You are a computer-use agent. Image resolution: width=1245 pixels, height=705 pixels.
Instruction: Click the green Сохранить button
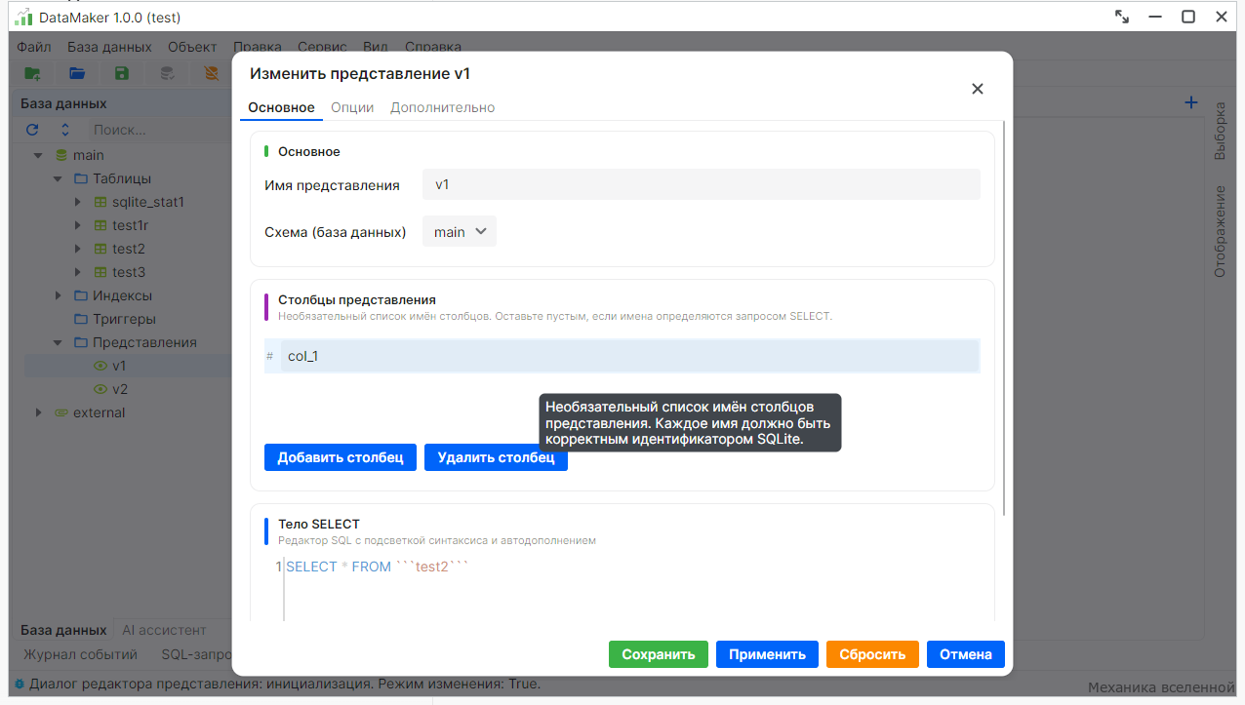[x=659, y=654]
